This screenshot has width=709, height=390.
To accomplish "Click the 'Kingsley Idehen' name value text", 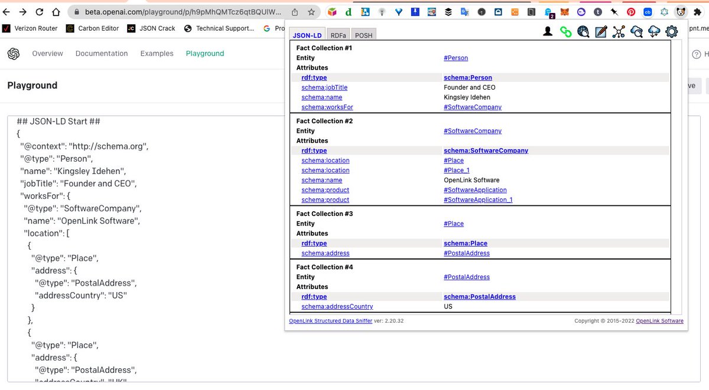I will [467, 97].
